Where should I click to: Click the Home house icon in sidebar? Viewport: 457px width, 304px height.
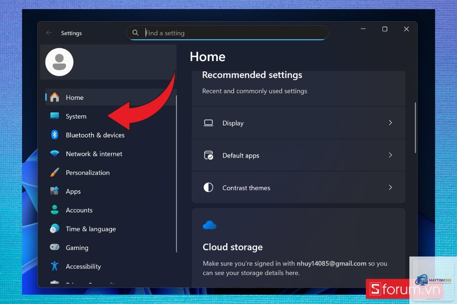click(x=54, y=97)
